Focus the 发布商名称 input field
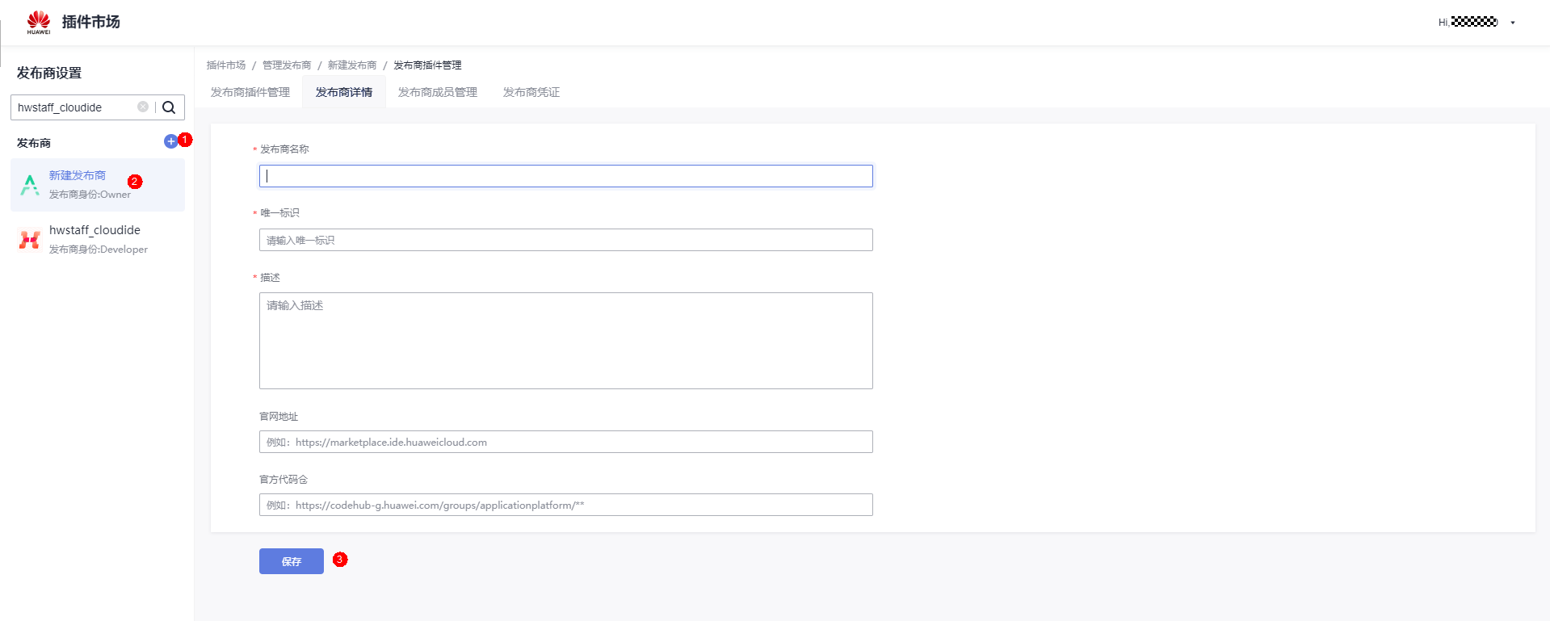 [565, 176]
